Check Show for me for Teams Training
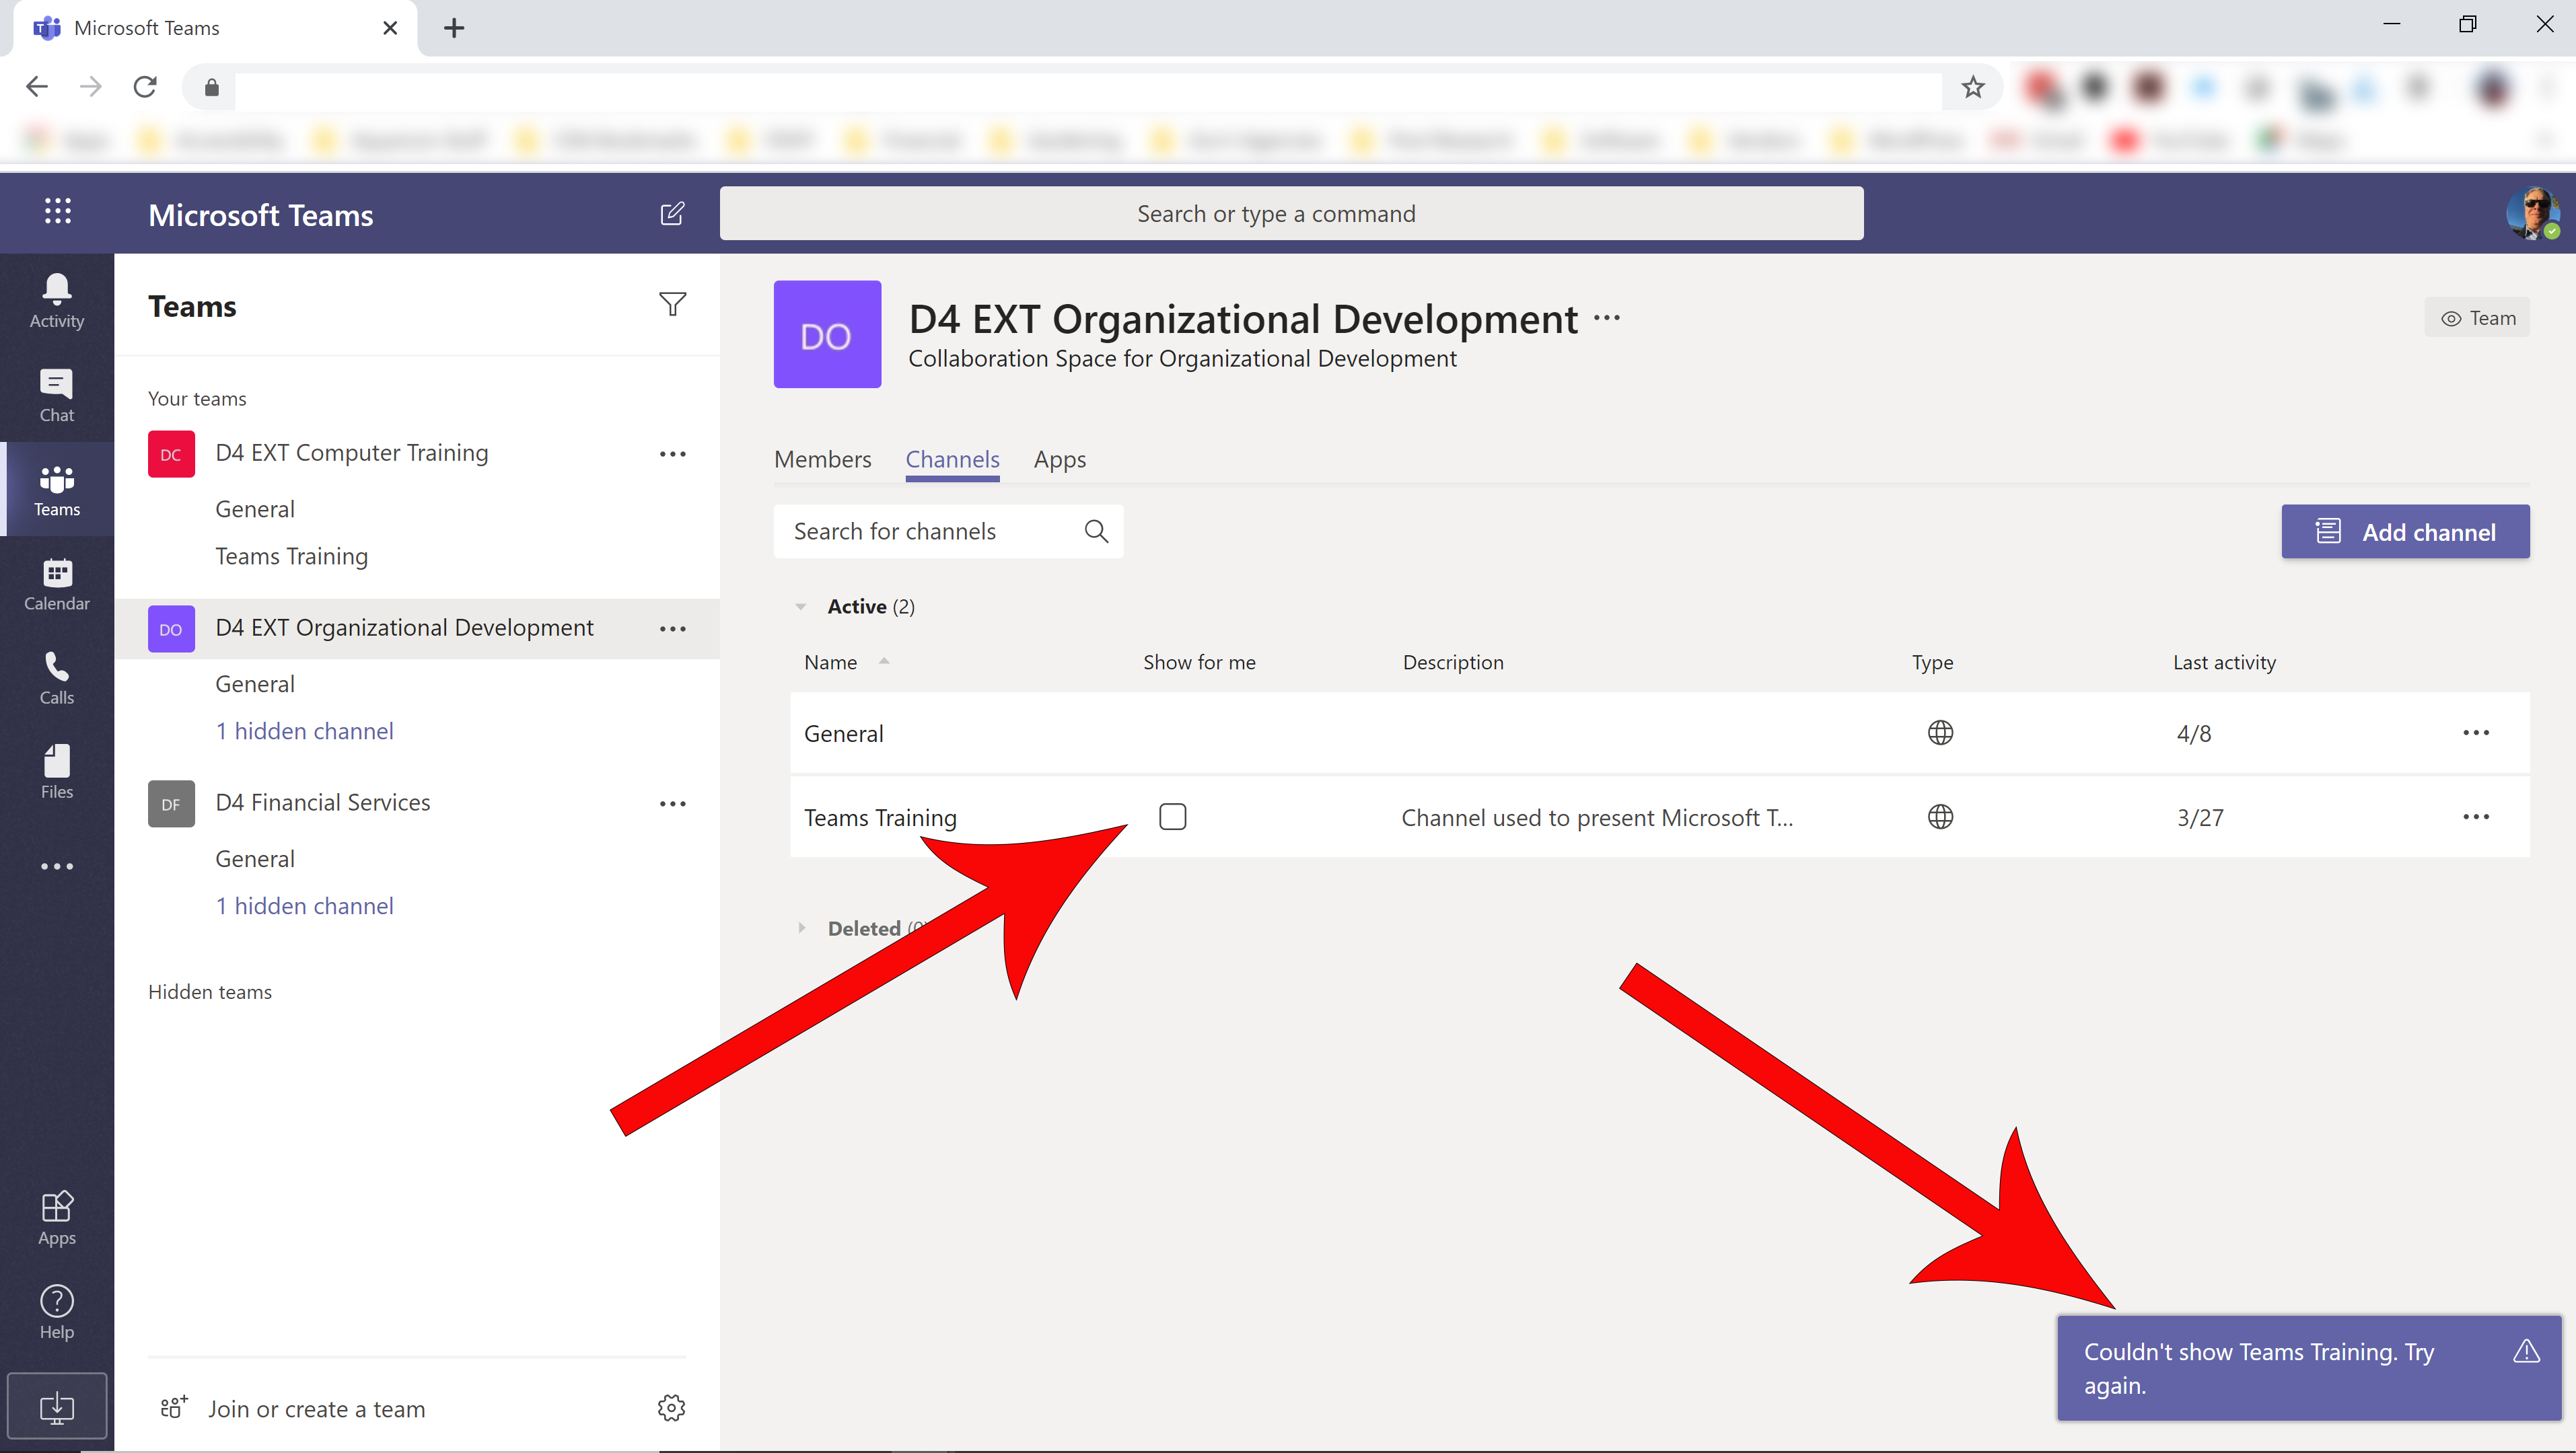Screen dimensions: 2576x1453 (x=1172, y=817)
